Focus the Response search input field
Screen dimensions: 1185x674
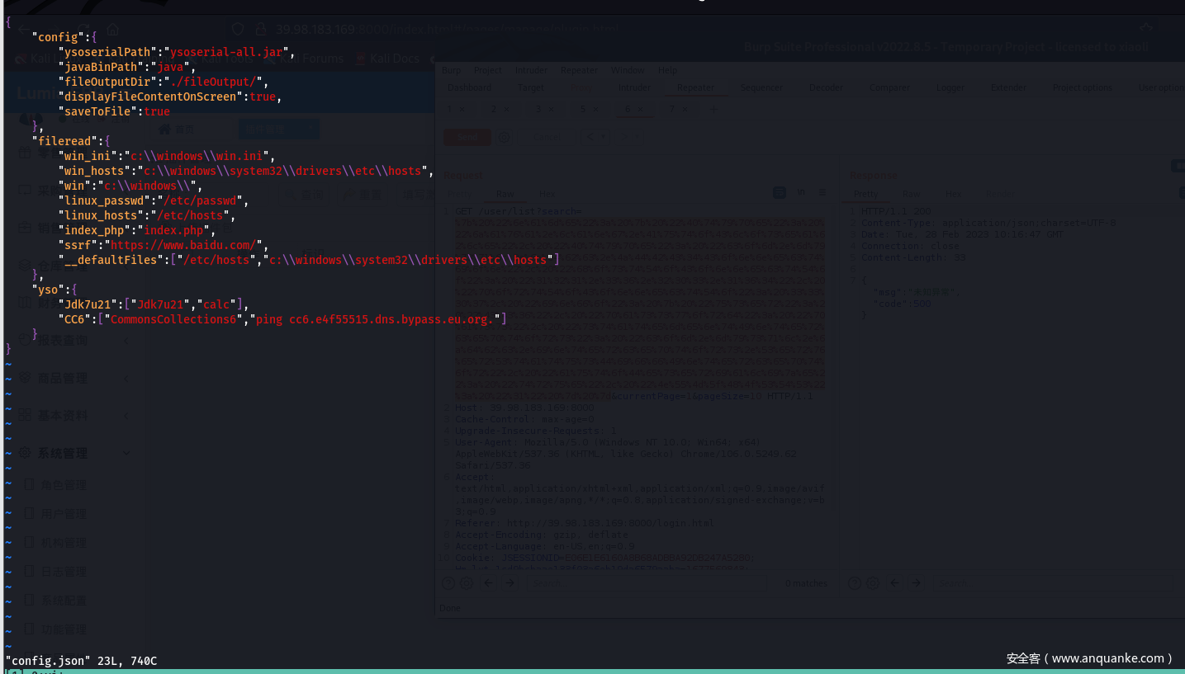[x=1053, y=583]
